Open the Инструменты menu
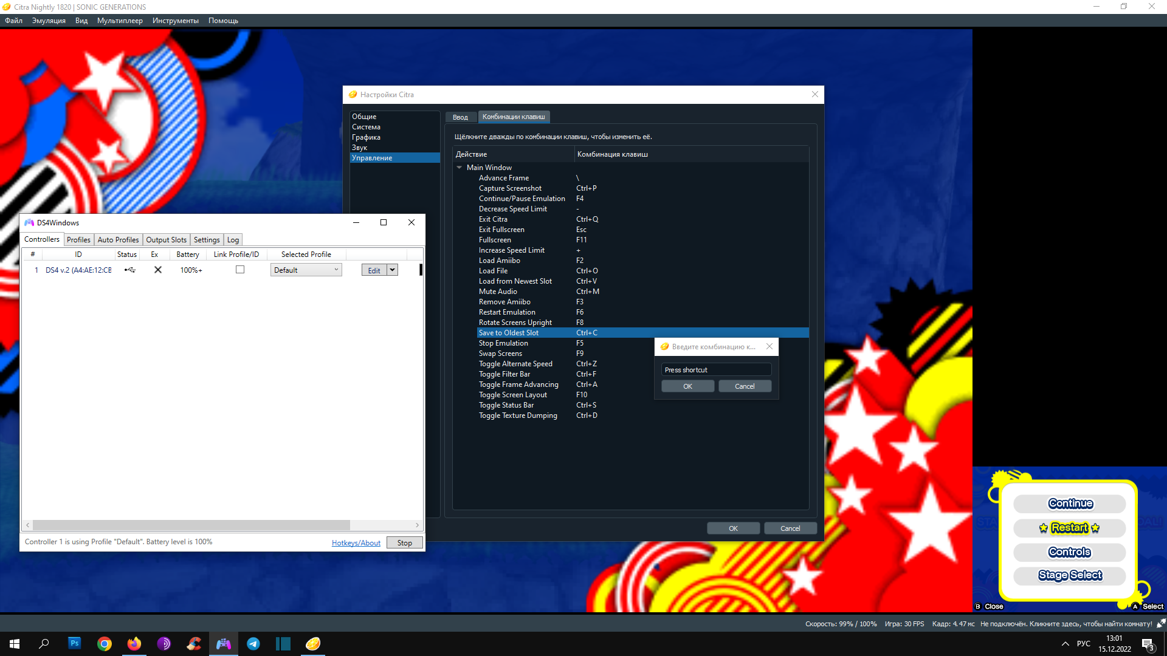The width and height of the screenshot is (1167, 656). [x=176, y=21]
